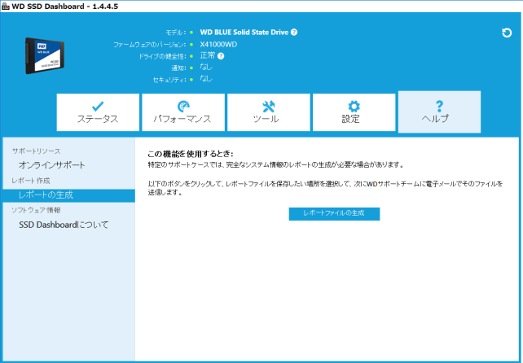Viewport: 523px width, 363px height.
Task: Click the ソフトウェア情報 section label
Action: point(36,210)
